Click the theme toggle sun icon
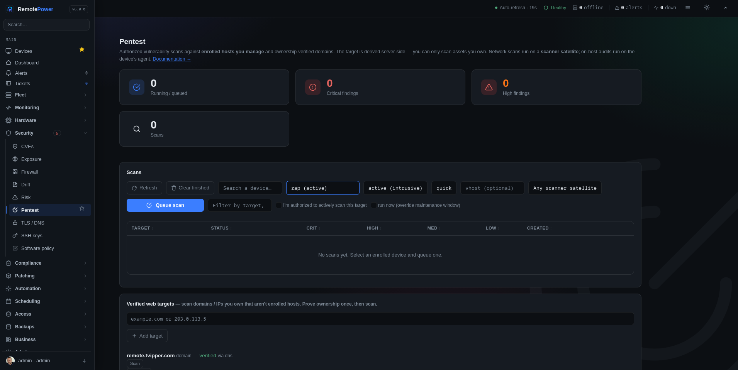738x370 pixels. tap(706, 7)
